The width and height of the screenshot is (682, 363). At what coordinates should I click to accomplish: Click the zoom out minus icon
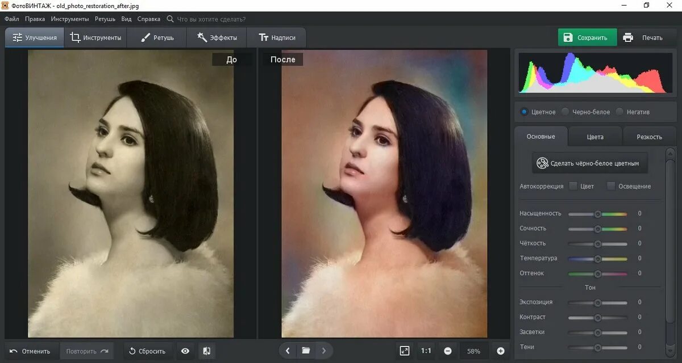coord(448,351)
